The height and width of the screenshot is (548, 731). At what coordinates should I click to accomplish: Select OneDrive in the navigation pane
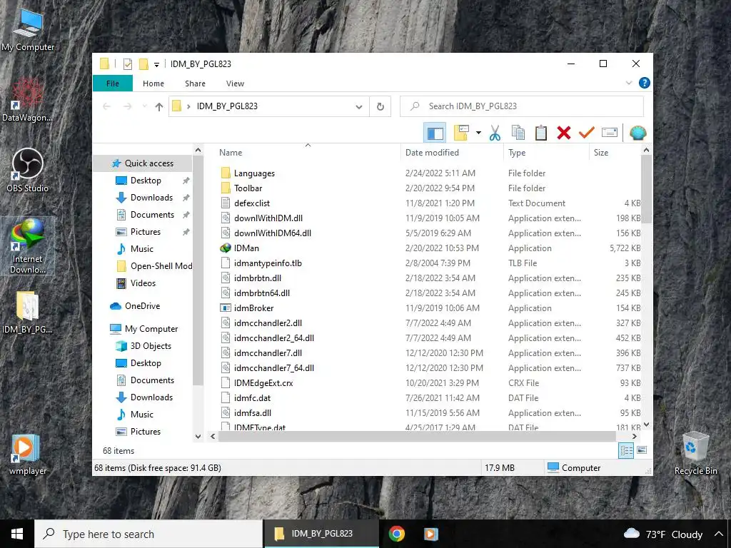click(142, 306)
